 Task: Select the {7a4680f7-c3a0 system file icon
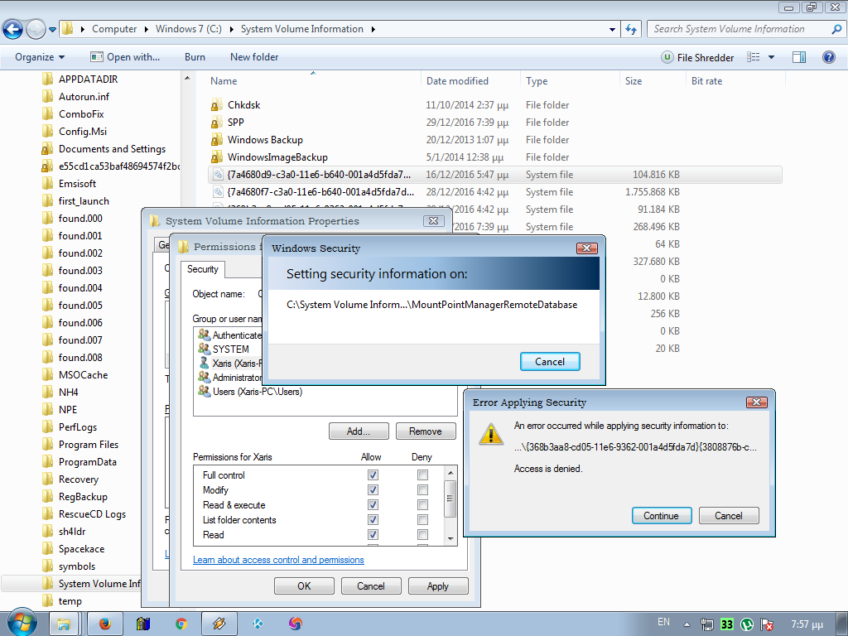pos(218,192)
